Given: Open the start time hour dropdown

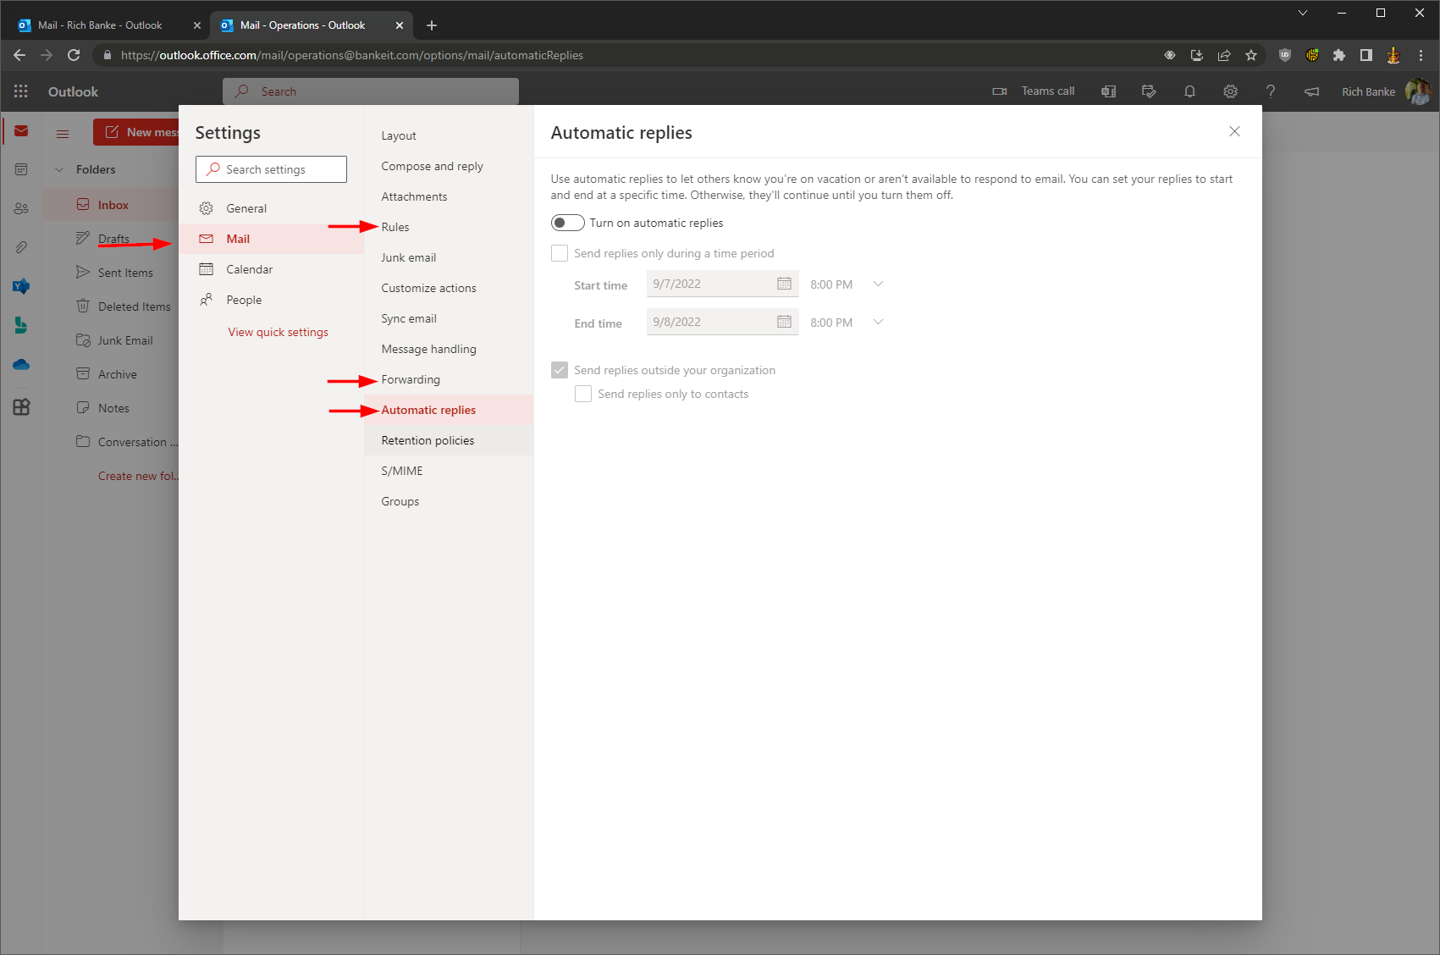Looking at the screenshot, I should tap(878, 284).
